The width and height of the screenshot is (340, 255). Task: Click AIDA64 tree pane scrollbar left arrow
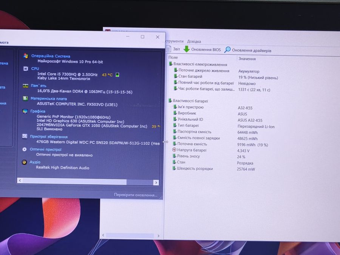(103, 235)
